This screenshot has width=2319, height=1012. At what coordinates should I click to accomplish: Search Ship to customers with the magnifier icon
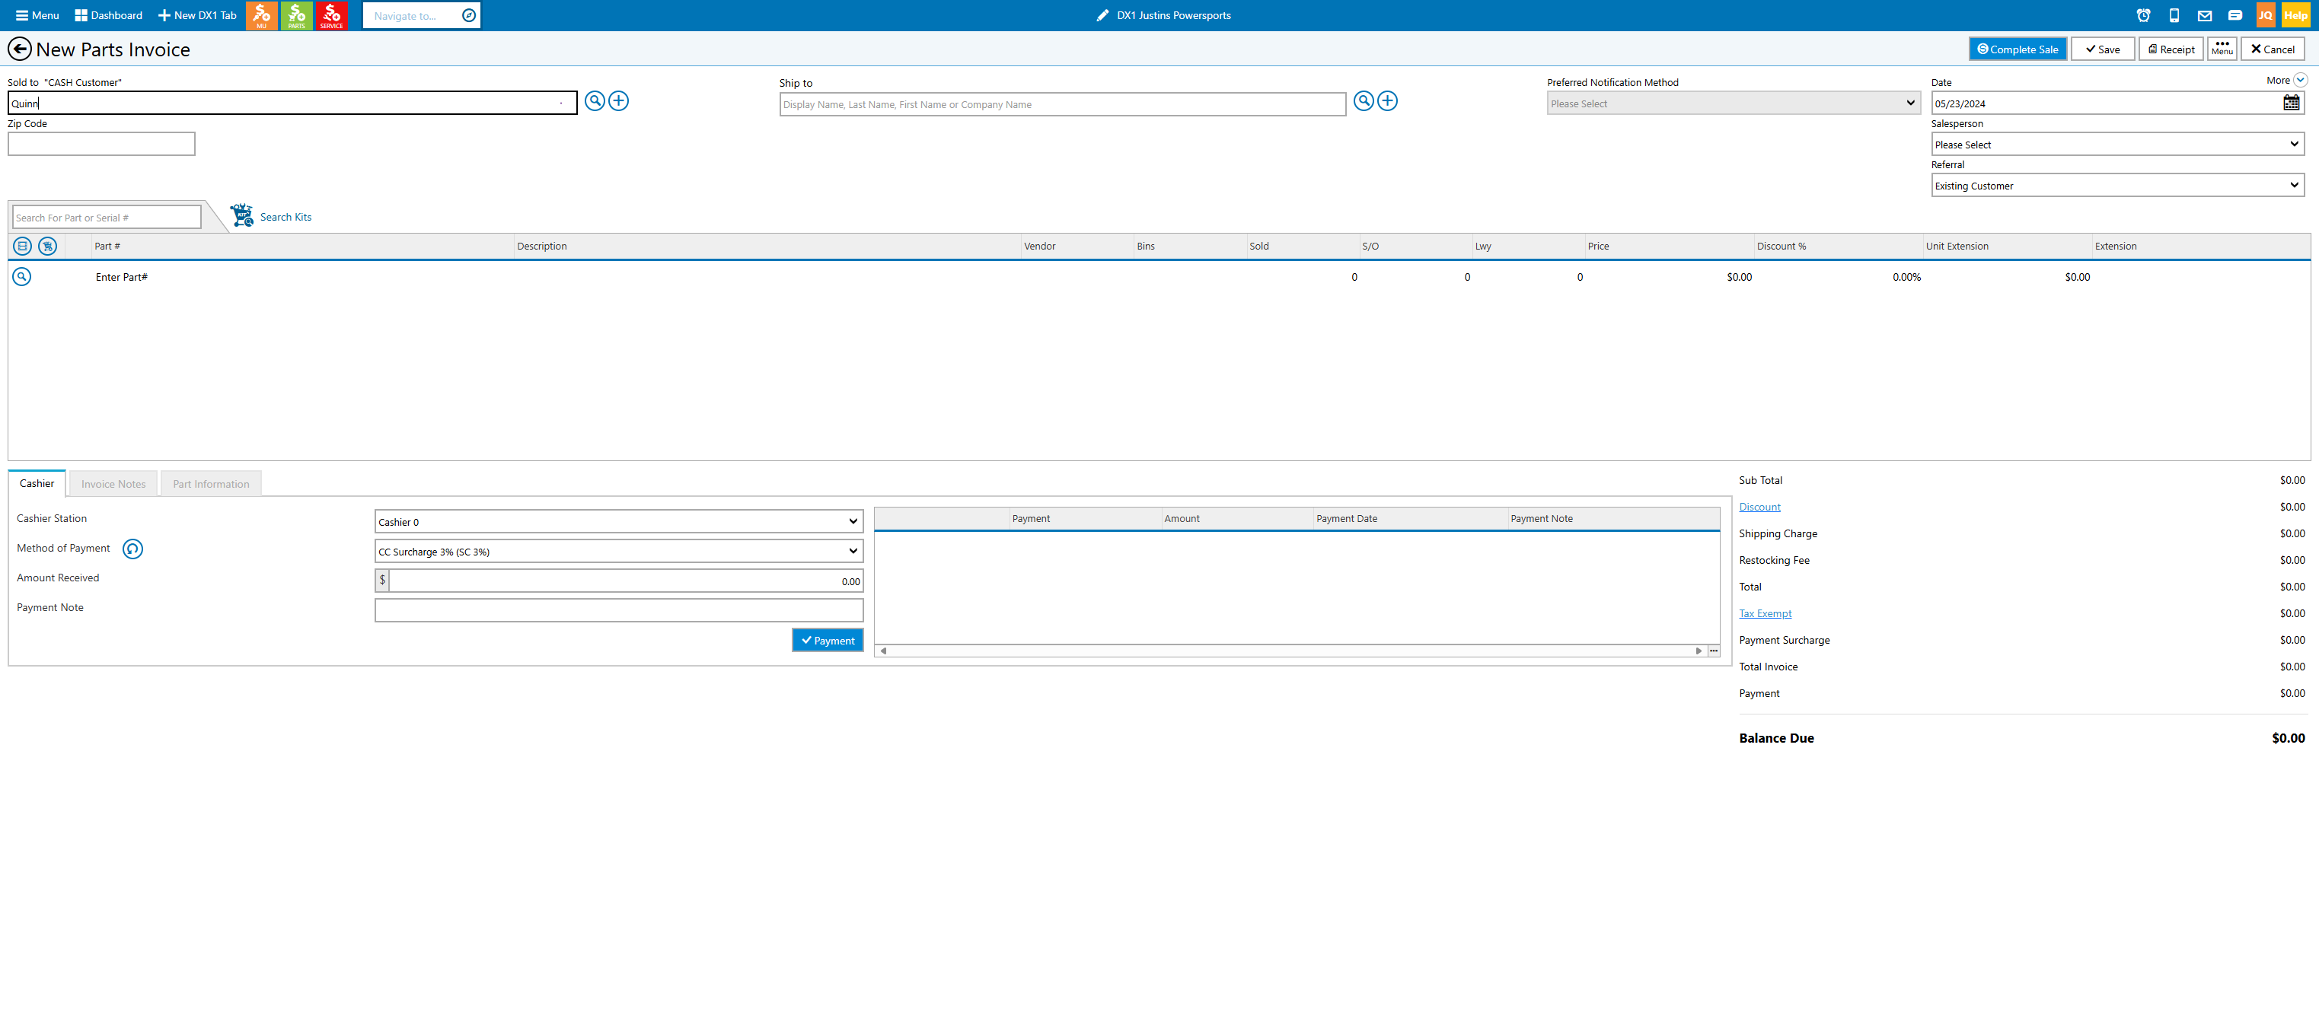pyautogui.click(x=1364, y=100)
